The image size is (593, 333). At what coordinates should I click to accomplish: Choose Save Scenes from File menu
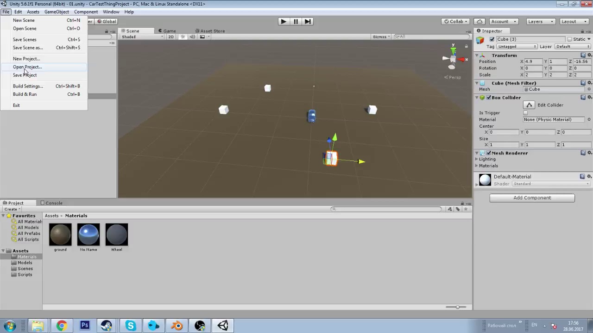coord(44,40)
